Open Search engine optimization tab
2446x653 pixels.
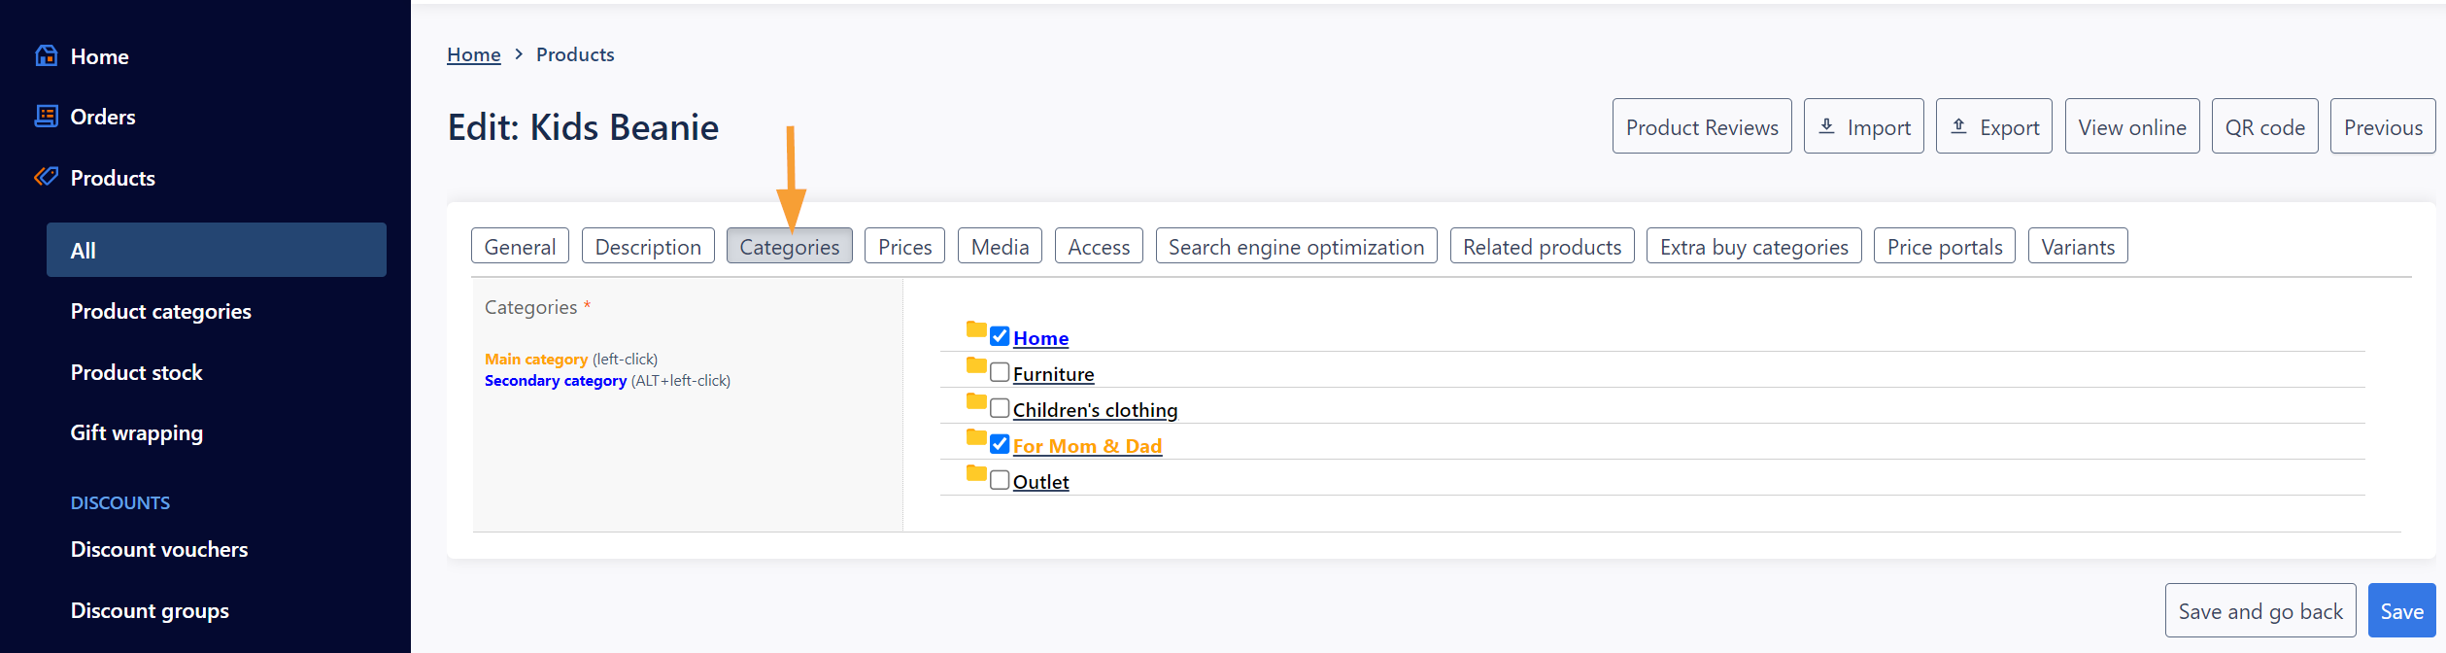click(1297, 246)
